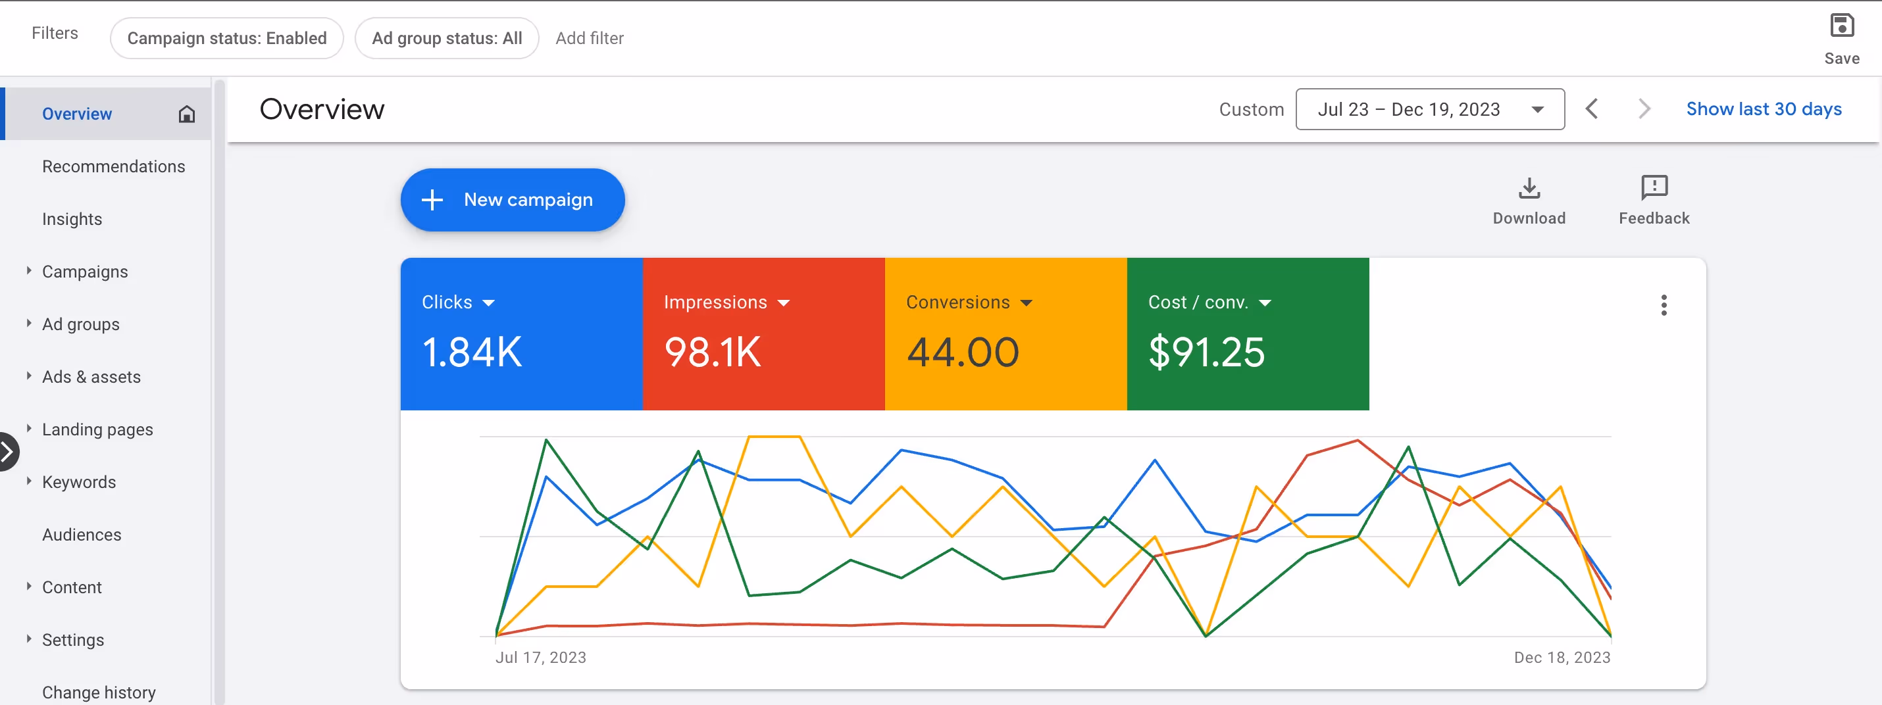Click the New campaign button
Image resolution: width=1882 pixels, height=705 pixels.
pyautogui.click(x=512, y=200)
